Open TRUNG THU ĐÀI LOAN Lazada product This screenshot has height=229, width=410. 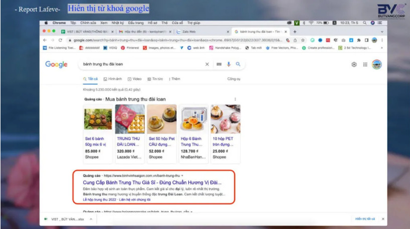[x=130, y=134]
